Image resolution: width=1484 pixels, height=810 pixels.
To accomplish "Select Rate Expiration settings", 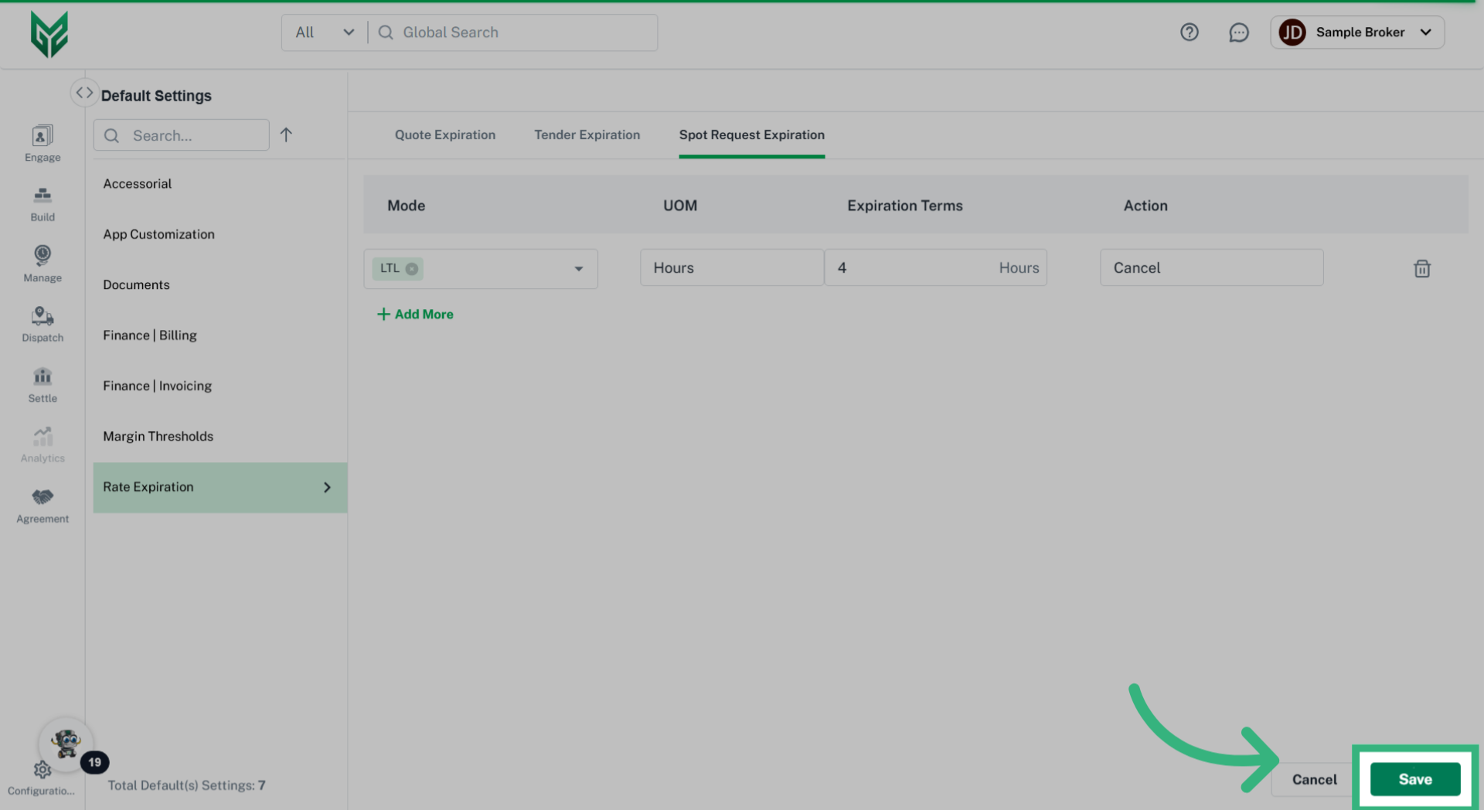I will click(220, 488).
